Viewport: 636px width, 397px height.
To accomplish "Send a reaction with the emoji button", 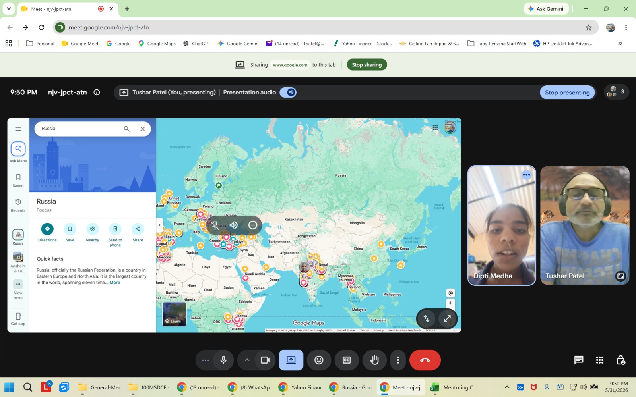I will coord(319,360).
